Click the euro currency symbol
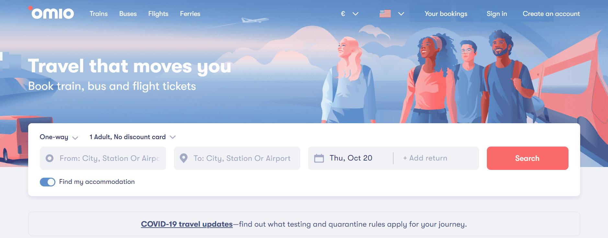Image resolution: width=608 pixels, height=238 pixels. click(343, 14)
